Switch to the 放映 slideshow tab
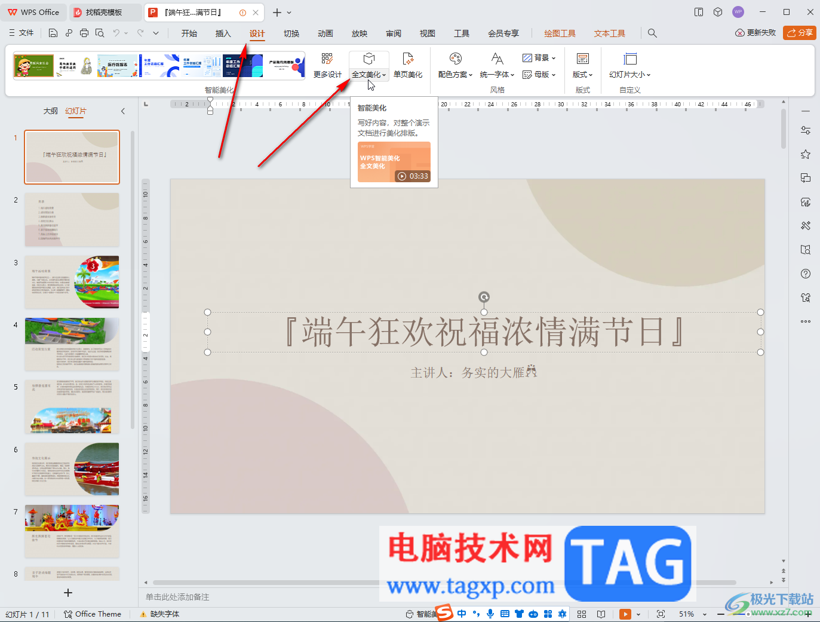The height and width of the screenshot is (622, 820). (360, 33)
